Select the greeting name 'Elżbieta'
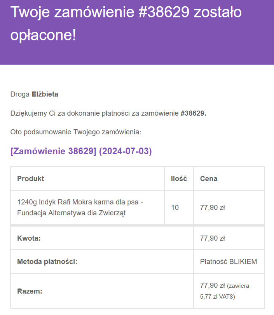274x315 pixels. point(45,94)
